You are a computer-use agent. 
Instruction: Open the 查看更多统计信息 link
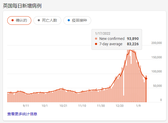(x=22, y=114)
